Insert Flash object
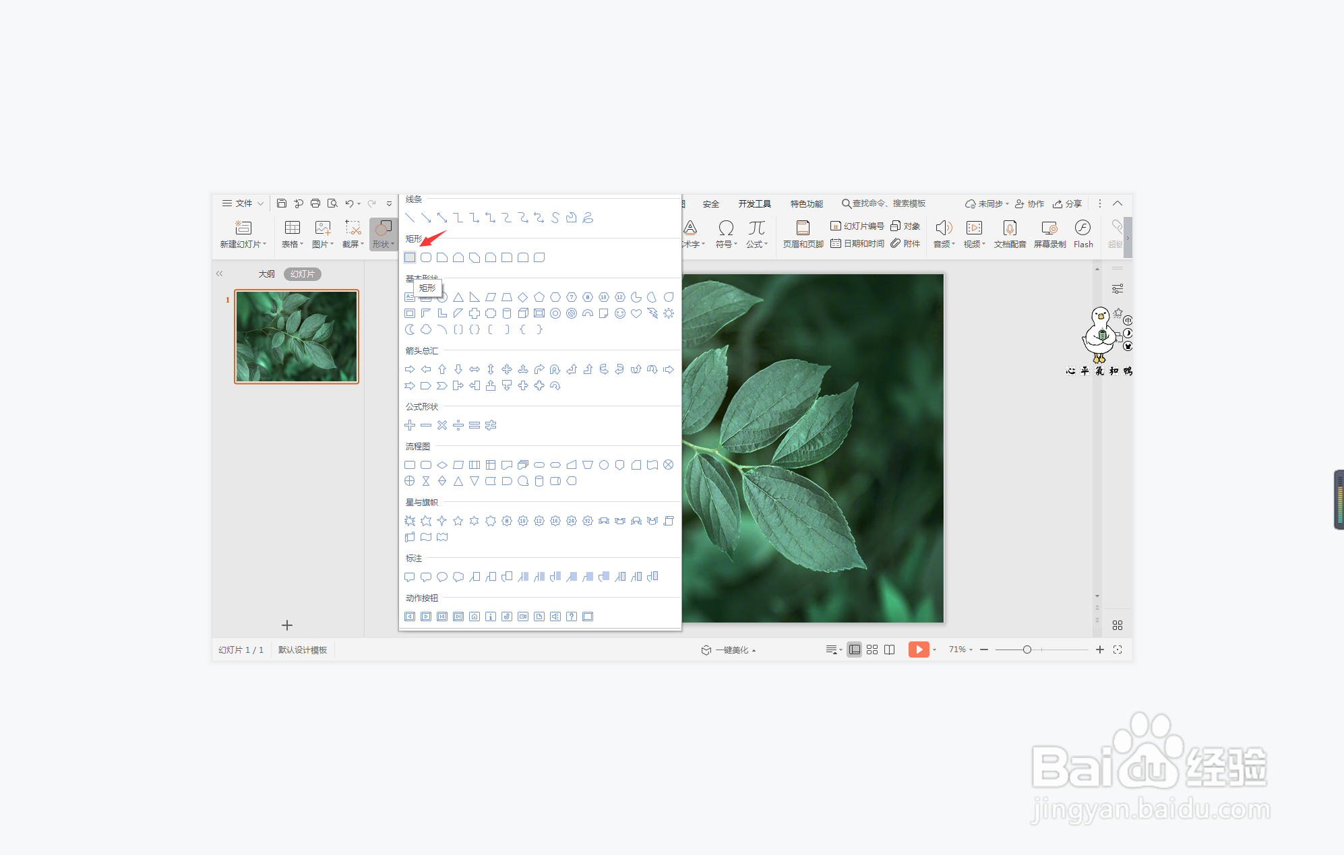 pos(1083,234)
